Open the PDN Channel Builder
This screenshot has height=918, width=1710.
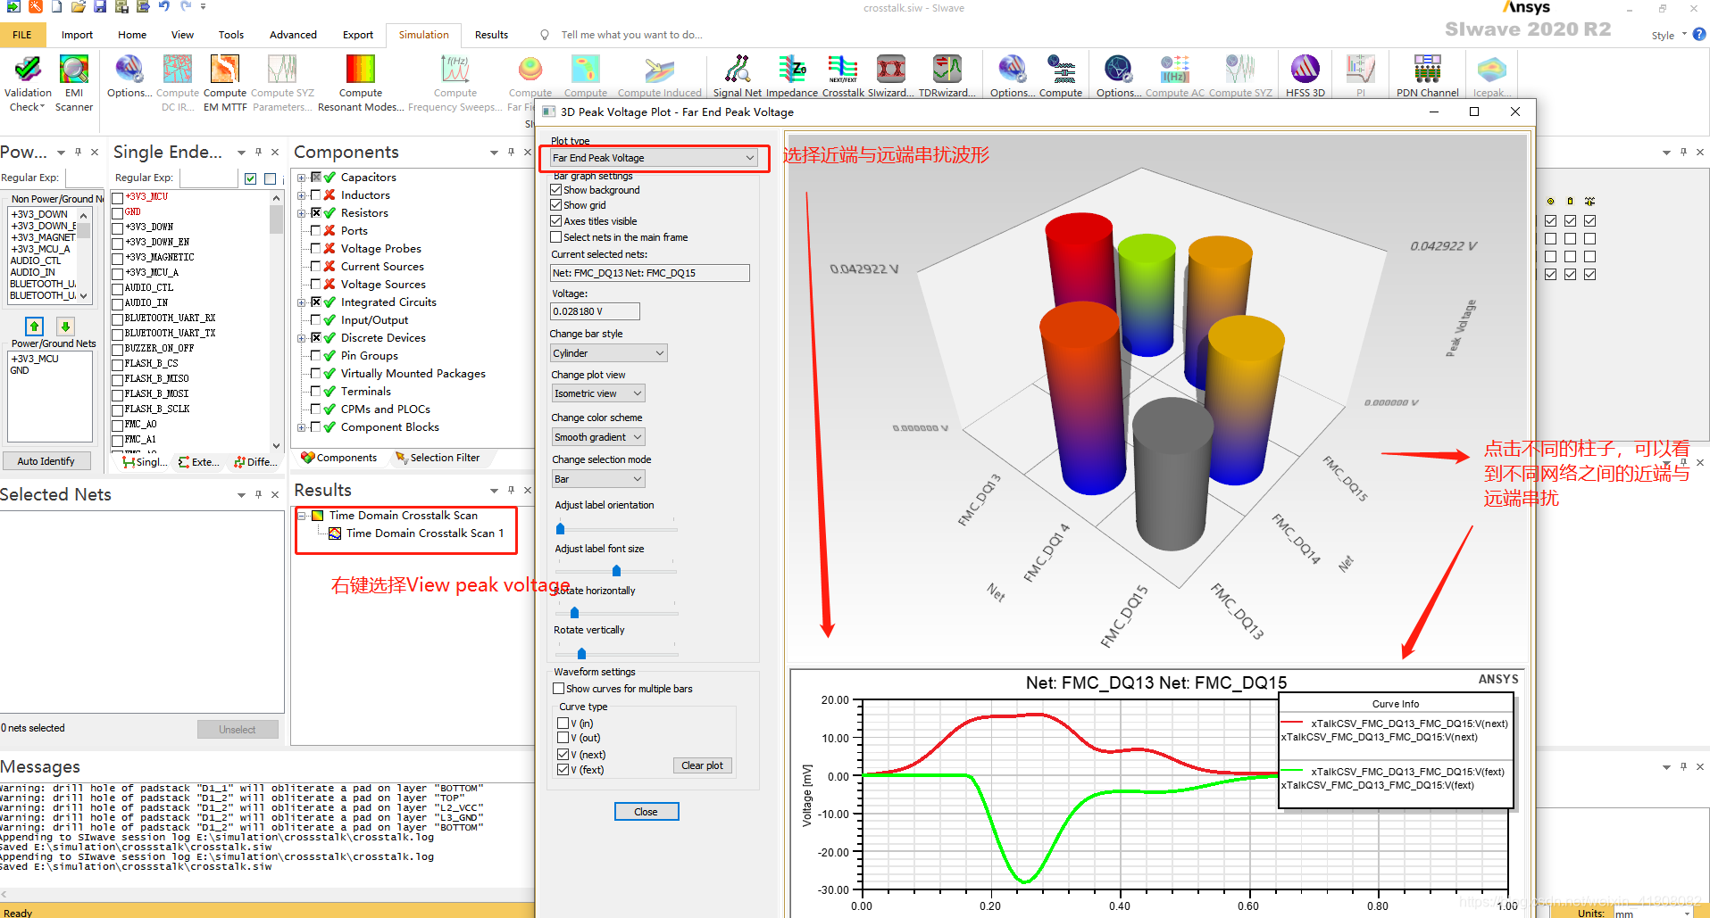pos(1428,76)
